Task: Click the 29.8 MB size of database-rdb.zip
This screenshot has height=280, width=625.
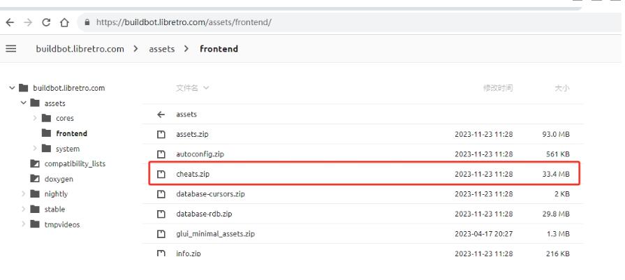Action: point(556,214)
